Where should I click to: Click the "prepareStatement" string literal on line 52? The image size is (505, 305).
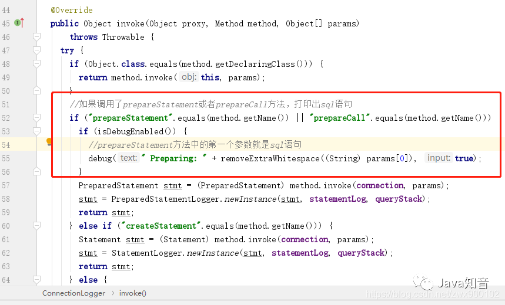(x=130, y=118)
